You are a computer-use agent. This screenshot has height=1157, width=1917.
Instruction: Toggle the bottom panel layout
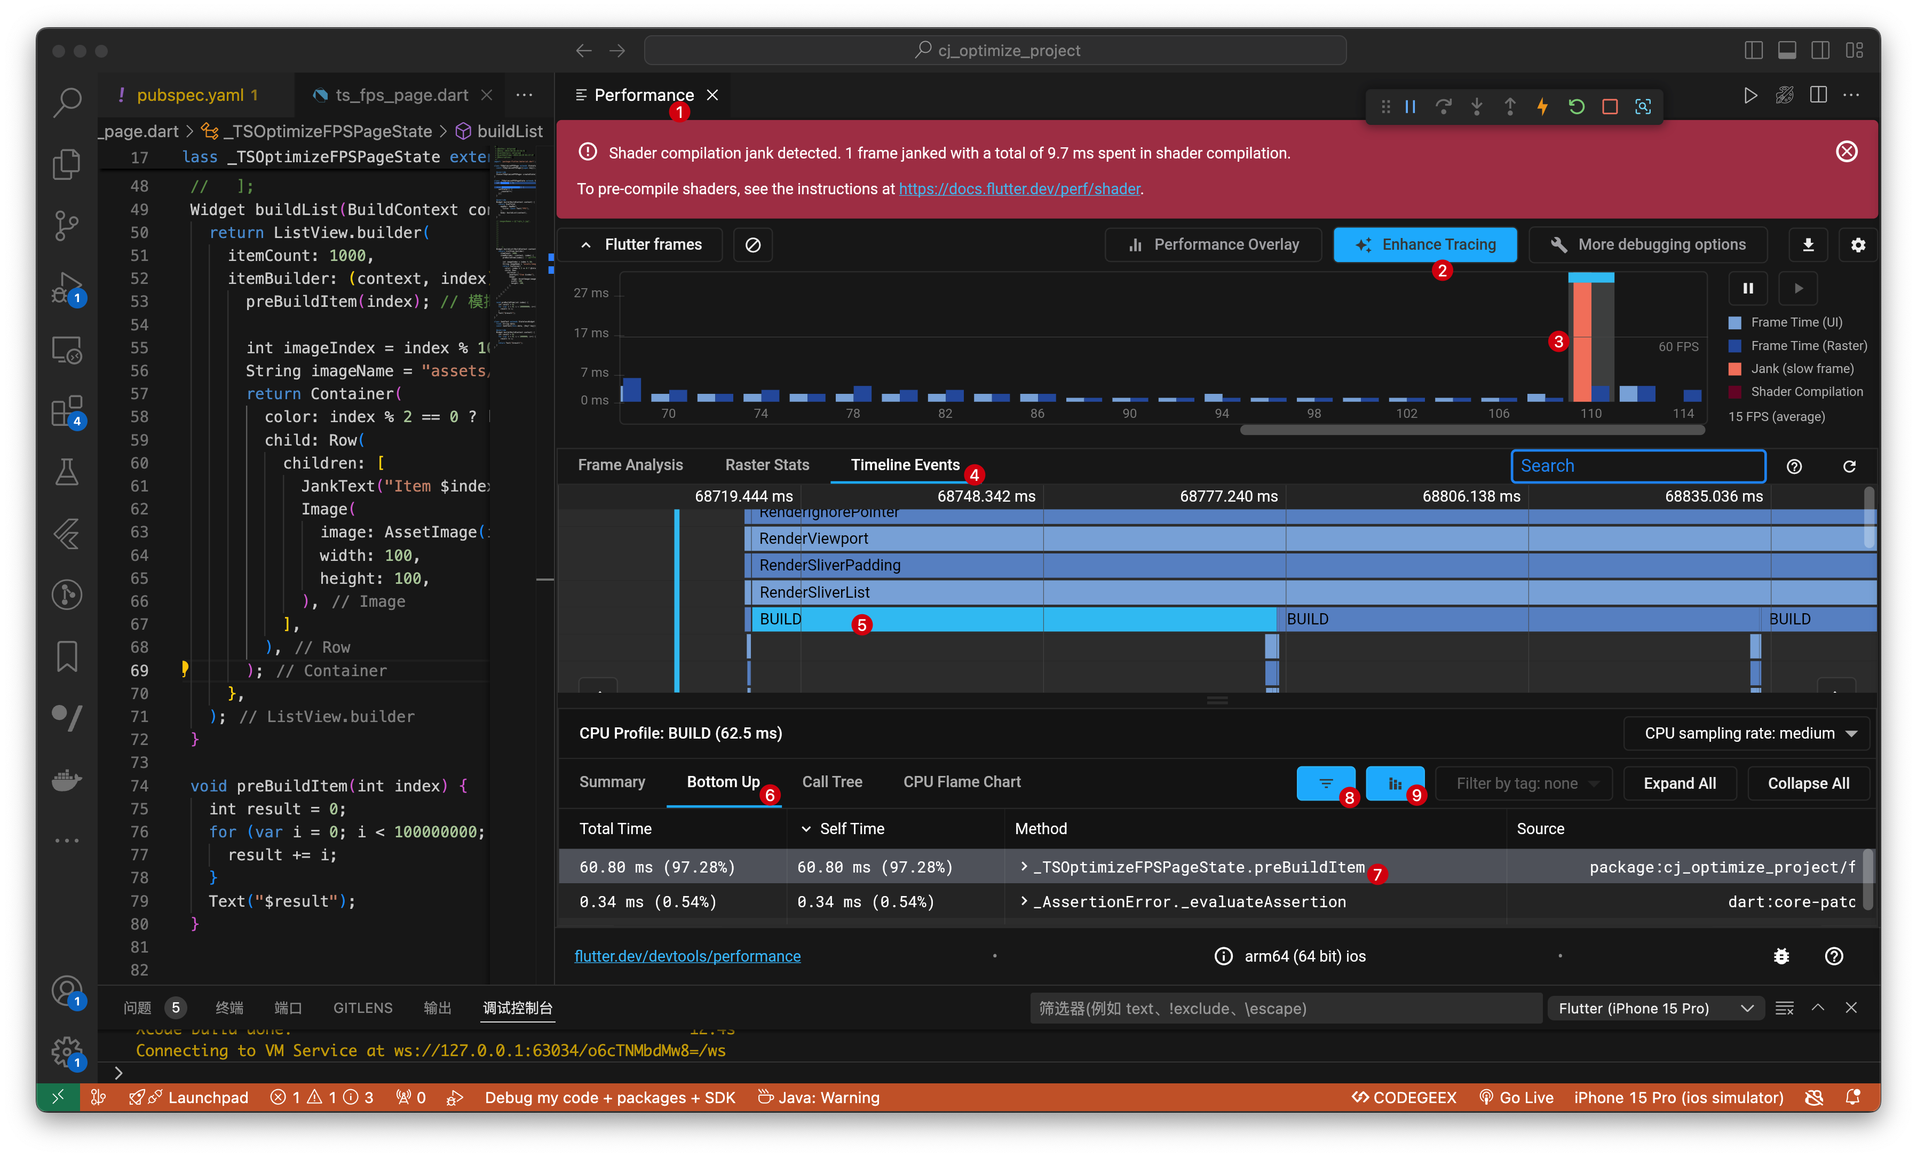pyautogui.click(x=1787, y=51)
